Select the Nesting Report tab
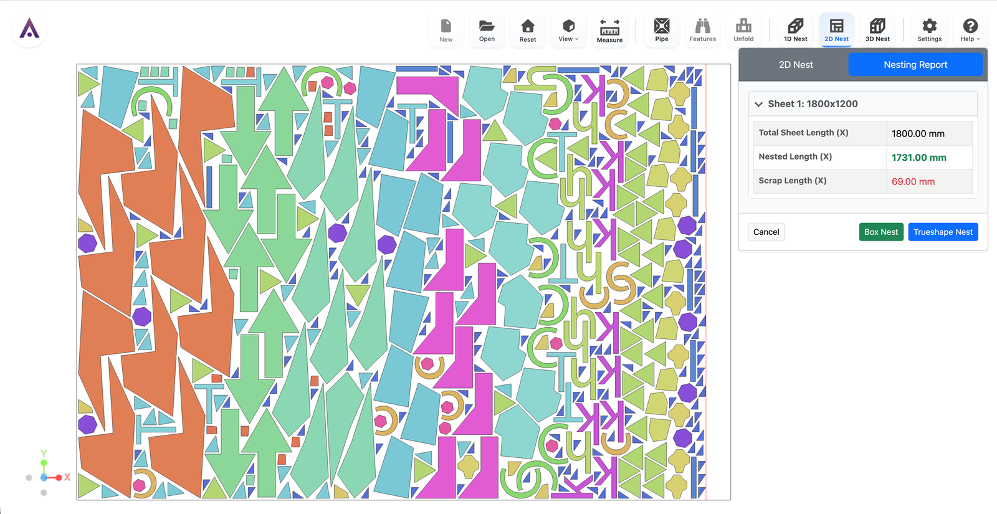 [x=915, y=65]
